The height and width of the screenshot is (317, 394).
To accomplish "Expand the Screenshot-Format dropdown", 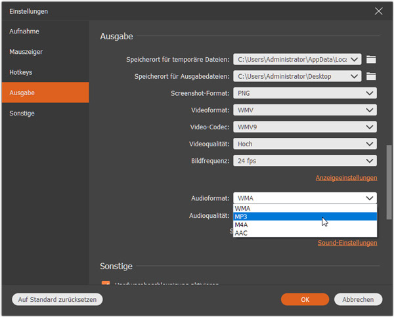I will tap(305, 93).
